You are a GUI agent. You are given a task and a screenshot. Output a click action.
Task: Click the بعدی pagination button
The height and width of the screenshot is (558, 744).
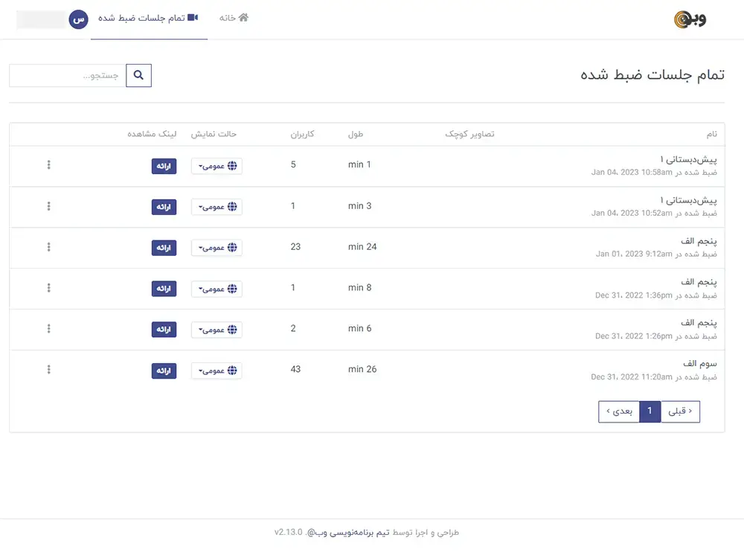[x=620, y=411]
